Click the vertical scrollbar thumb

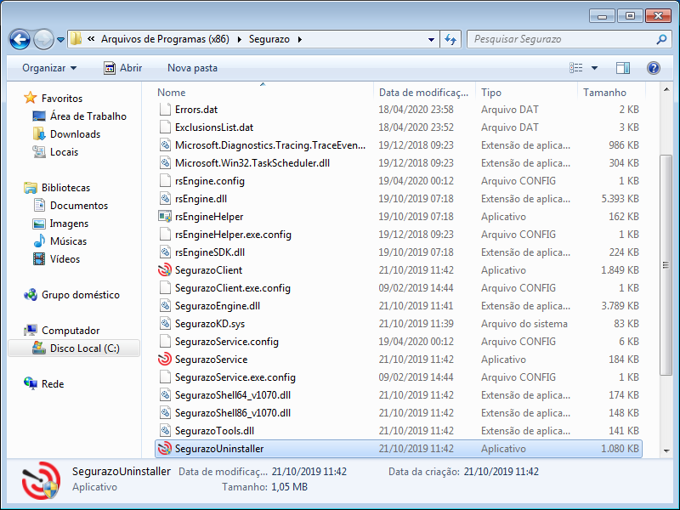pyautogui.click(x=666, y=265)
